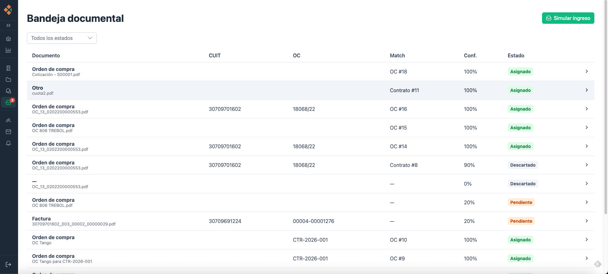The width and height of the screenshot is (608, 274).
Task: Open row chevron for the OC #15 row
Action: pyautogui.click(x=586, y=127)
